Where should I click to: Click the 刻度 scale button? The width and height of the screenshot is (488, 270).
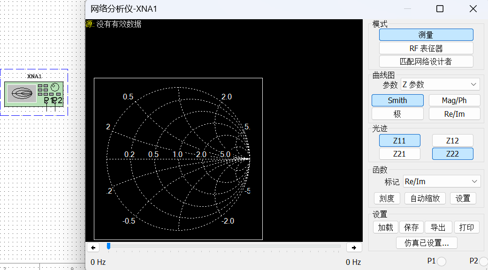[x=387, y=198]
